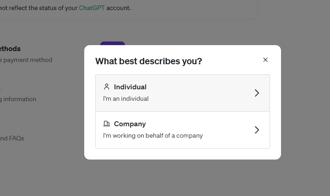Expand the Company option chevron arrow
Image resolution: width=330 pixels, height=196 pixels.
coord(257,130)
